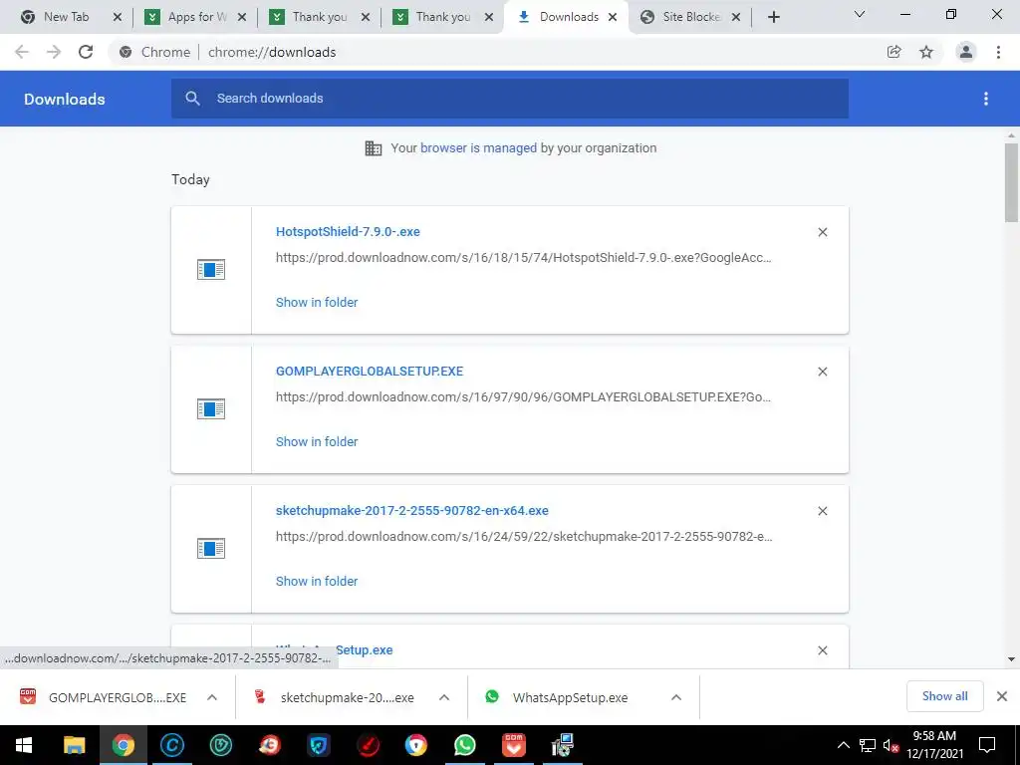Switch to the Apps for W tab
Screen dimensions: 1020x765
pyautogui.click(x=196, y=17)
